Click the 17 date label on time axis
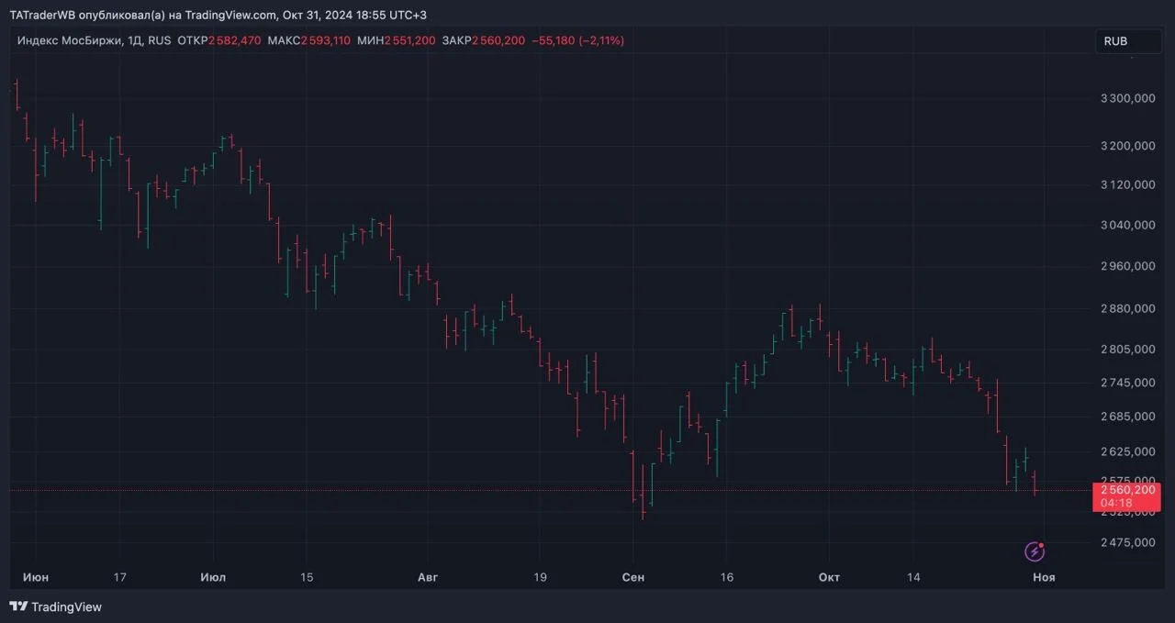 point(119,577)
